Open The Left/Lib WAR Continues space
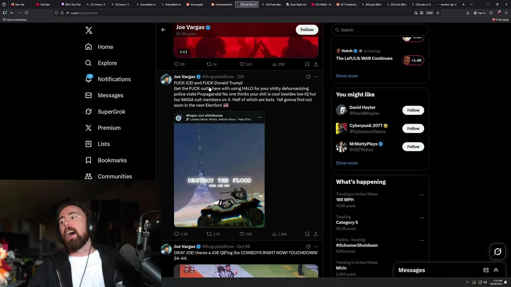 [364, 58]
